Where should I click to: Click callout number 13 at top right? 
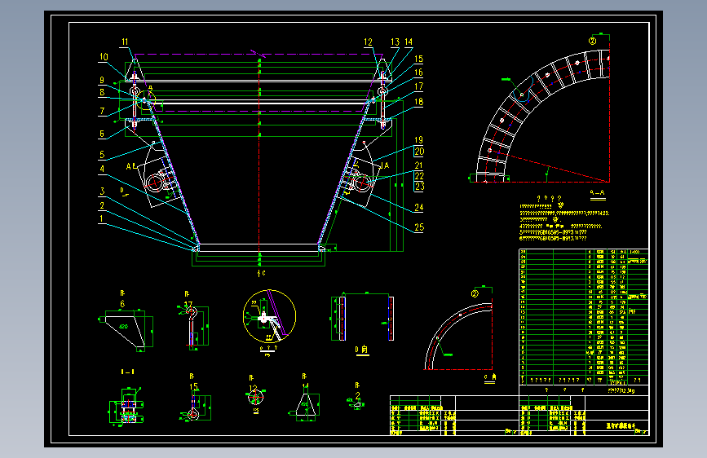[395, 42]
